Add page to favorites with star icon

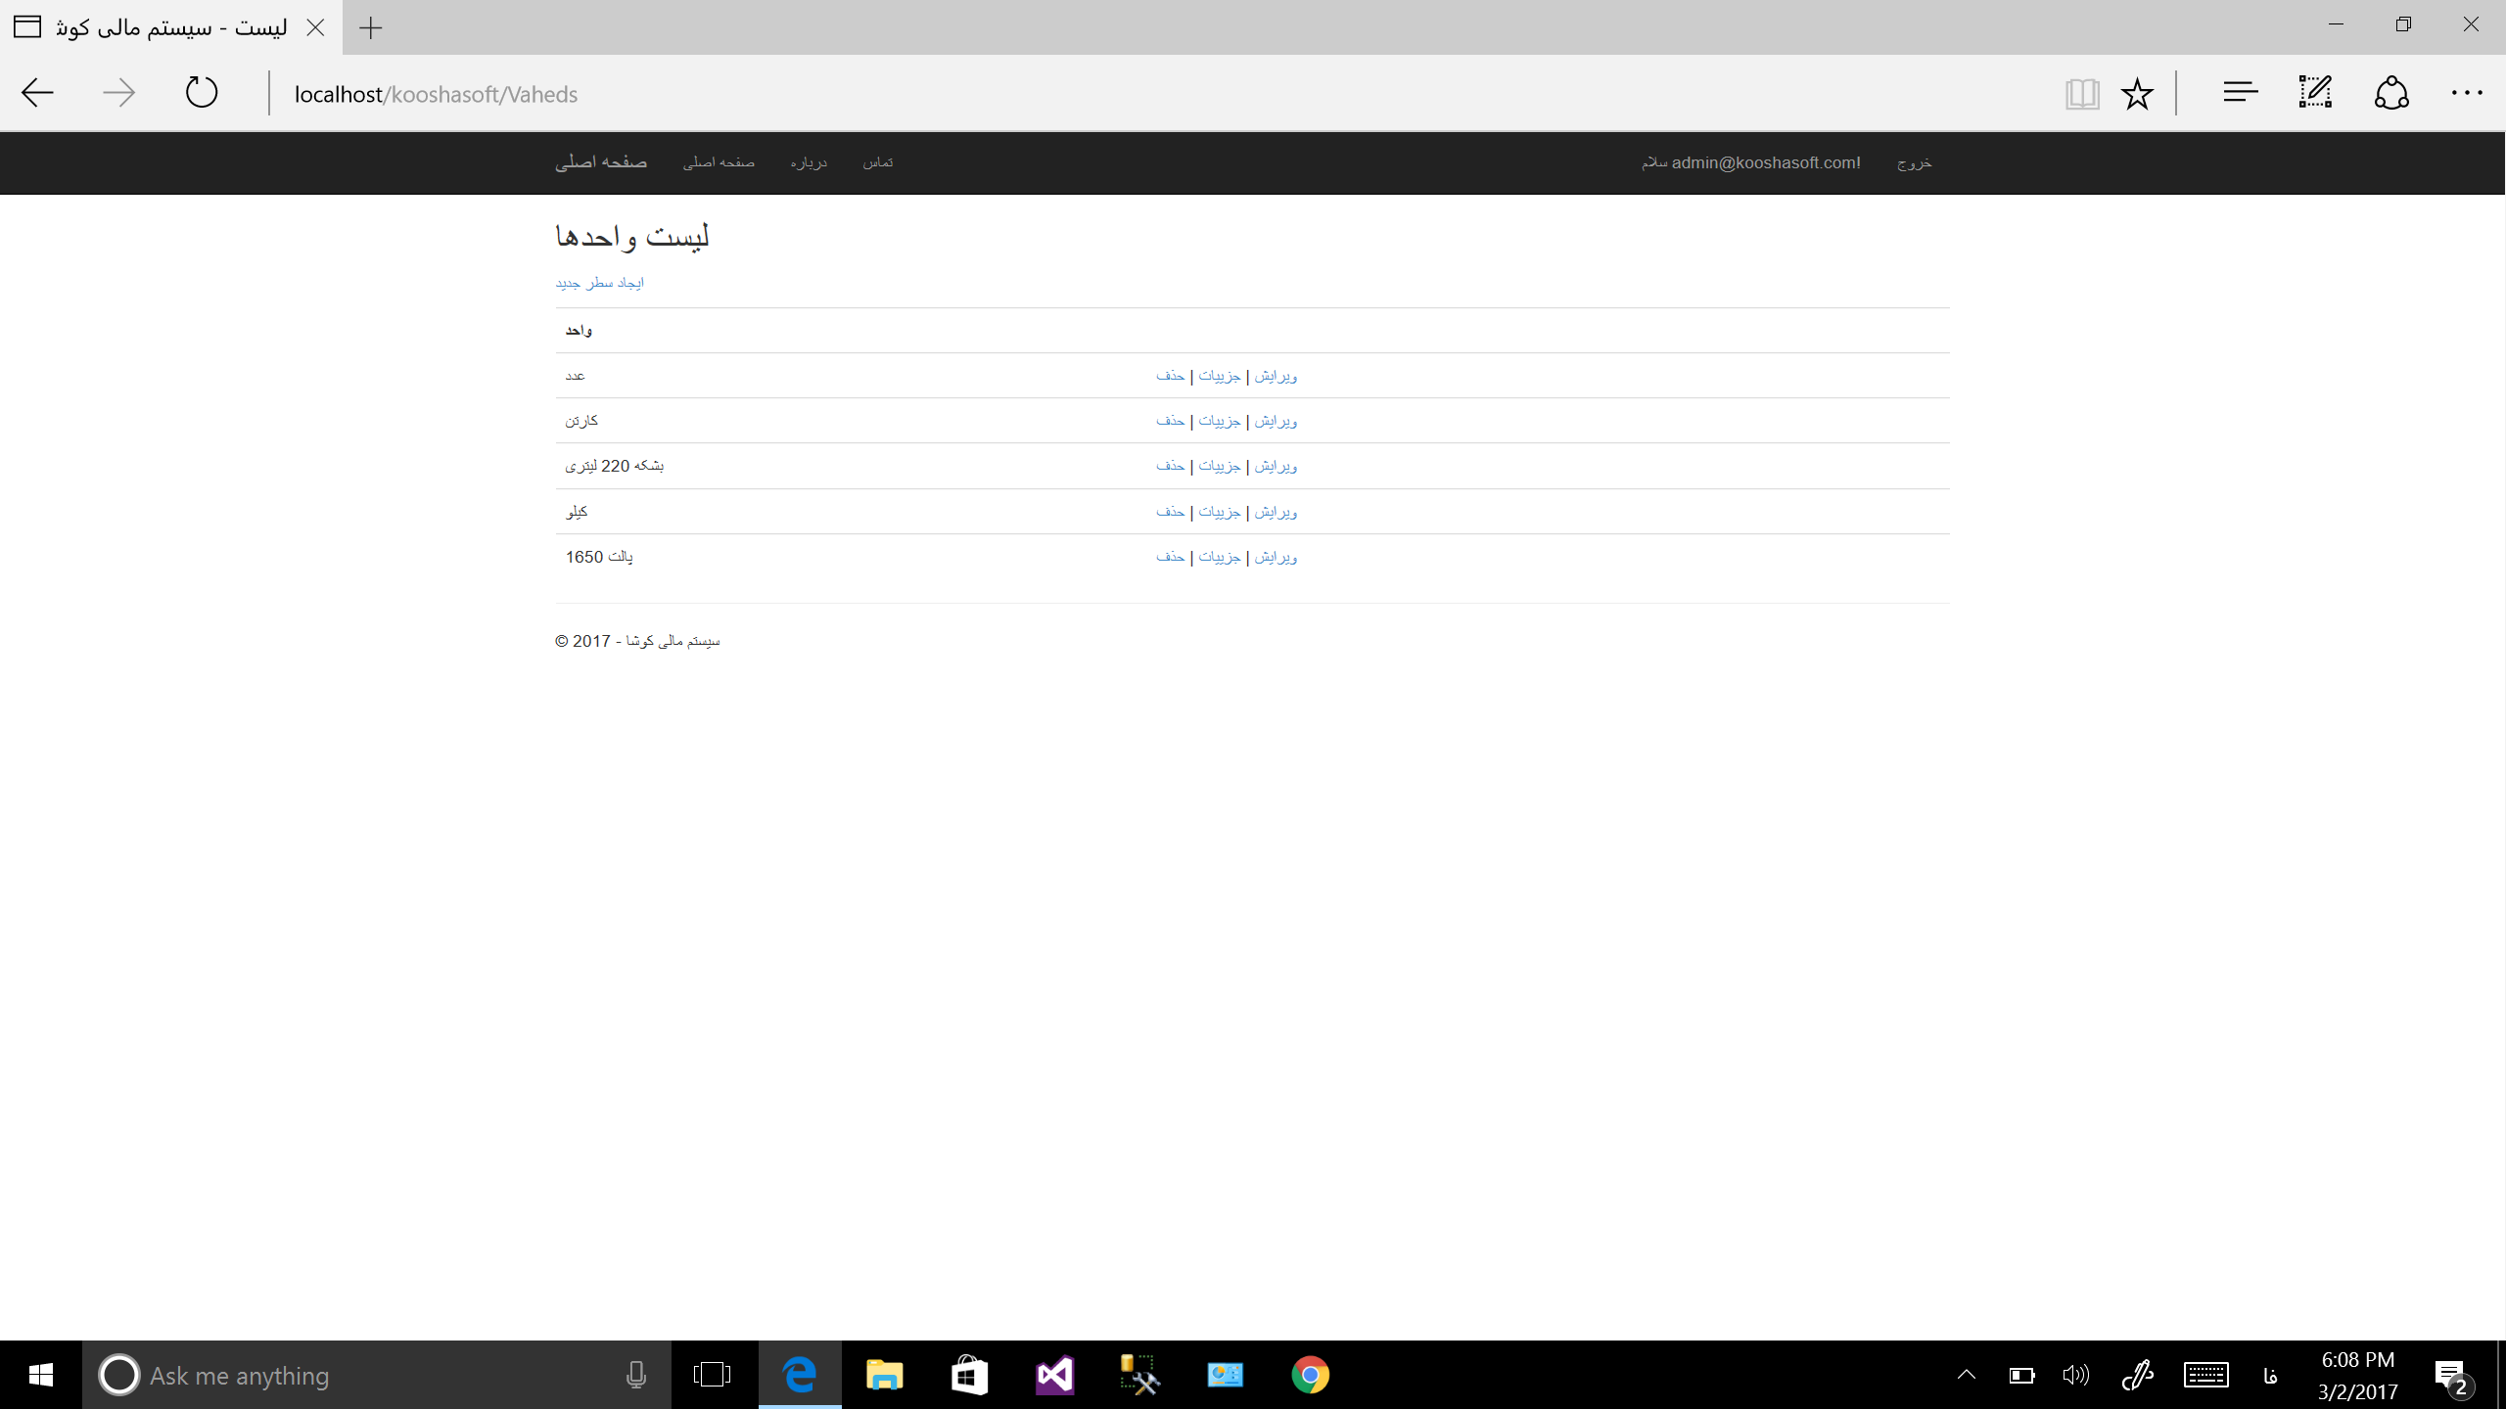(2137, 94)
